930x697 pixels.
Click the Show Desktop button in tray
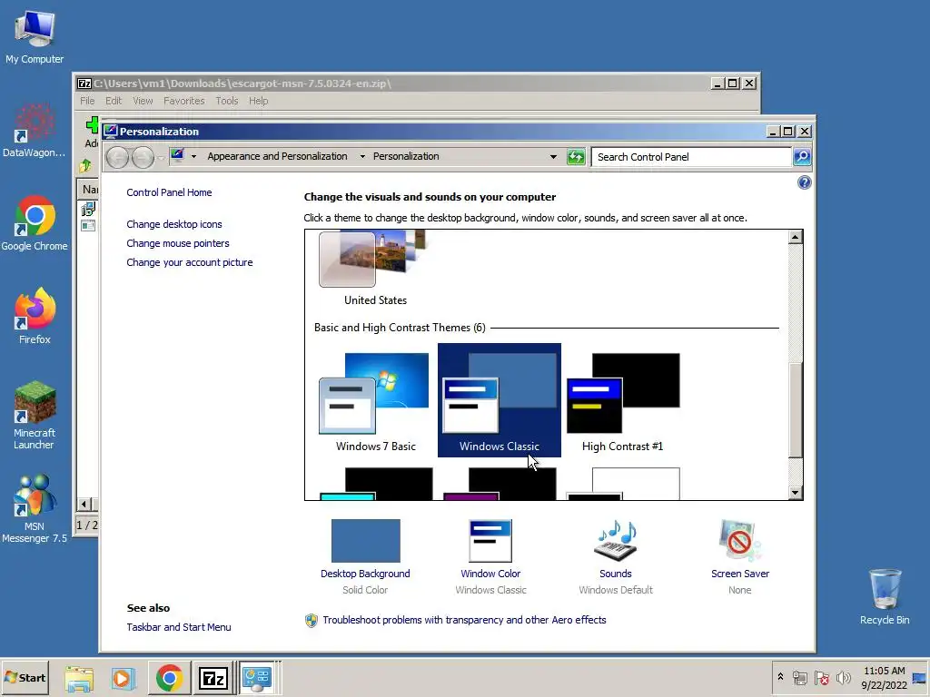pos(920,677)
